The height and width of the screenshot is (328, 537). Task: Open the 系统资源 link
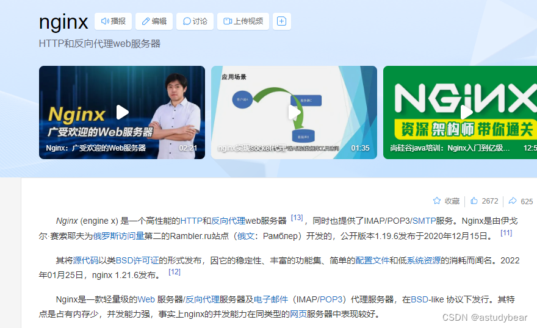coord(423,260)
